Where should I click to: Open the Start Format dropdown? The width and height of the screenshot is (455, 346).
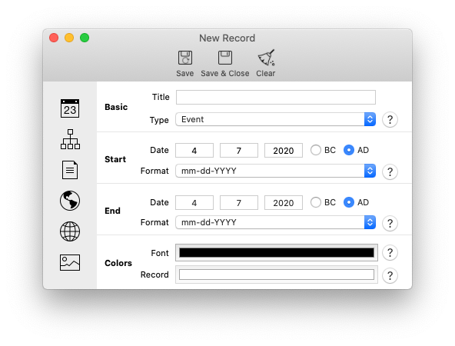click(x=276, y=171)
